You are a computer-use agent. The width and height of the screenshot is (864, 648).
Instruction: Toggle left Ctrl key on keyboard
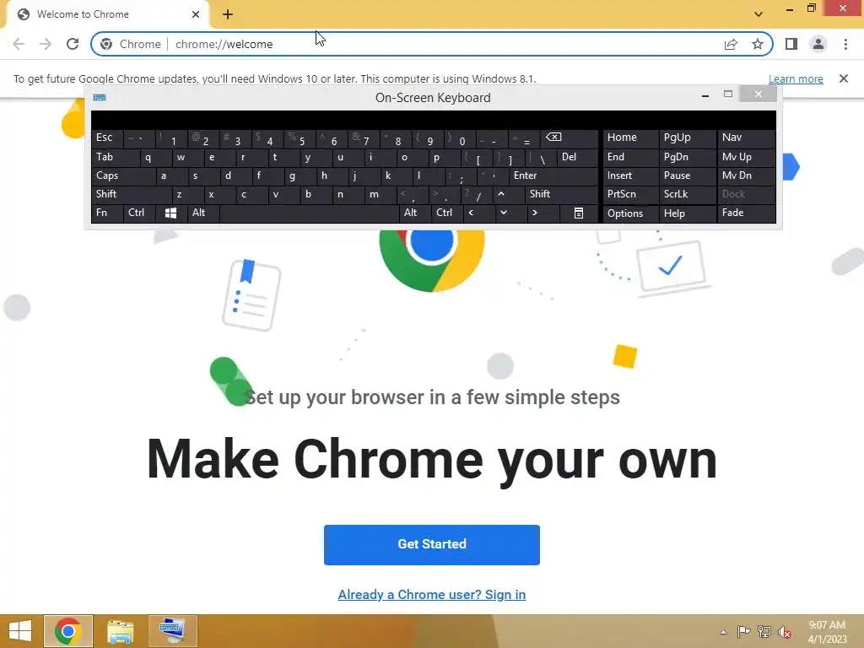(x=139, y=213)
